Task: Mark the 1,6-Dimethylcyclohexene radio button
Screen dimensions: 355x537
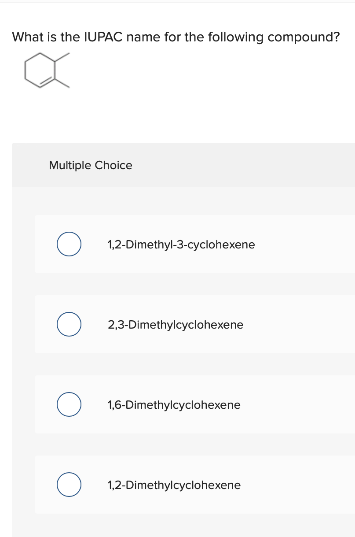Action: click(x=69, y=404)
